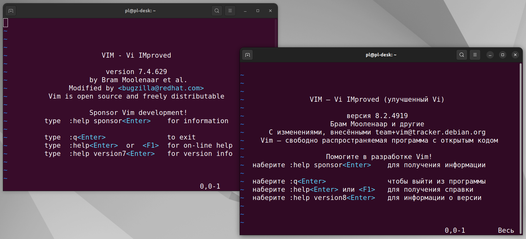Click 'чтобы выйти из программы' text

(x=437, y=181)
